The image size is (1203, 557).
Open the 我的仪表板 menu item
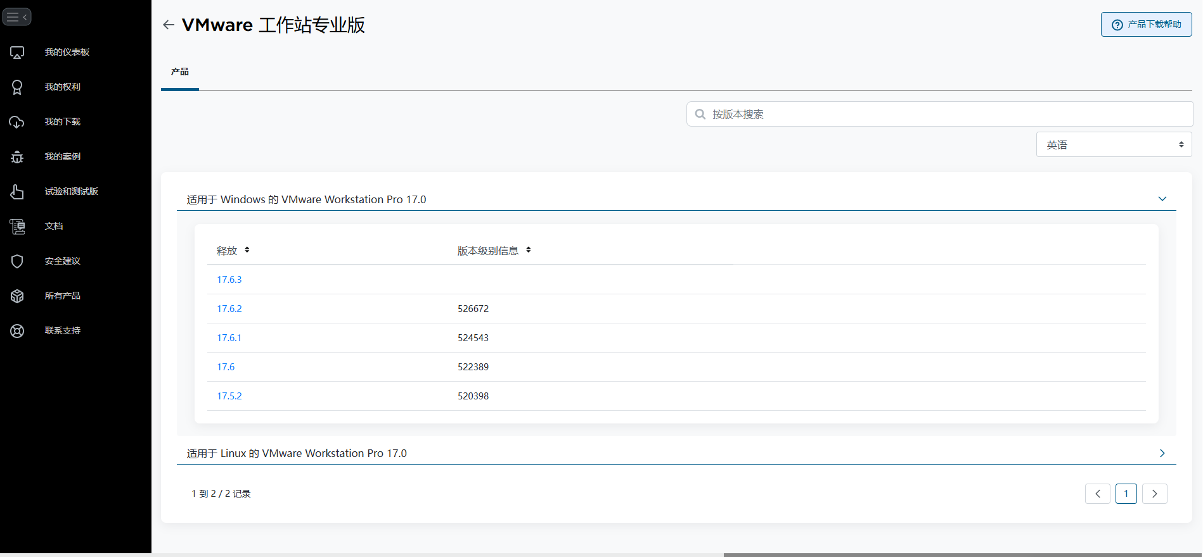tap(67, 52)
